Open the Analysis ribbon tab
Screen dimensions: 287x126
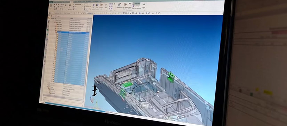(75, 2)
